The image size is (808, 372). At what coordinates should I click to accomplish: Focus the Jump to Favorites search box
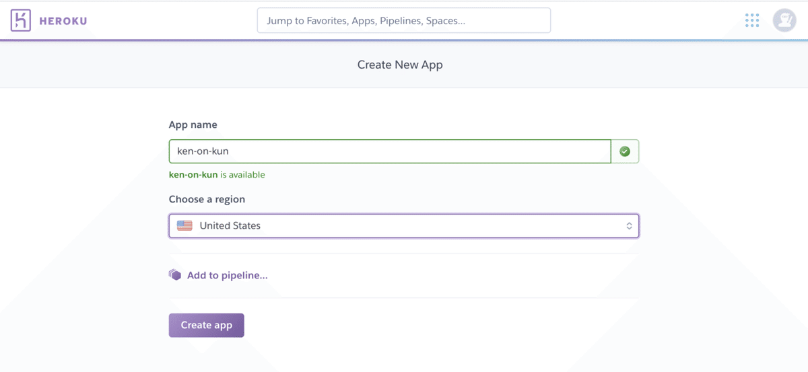pos(403,21)
